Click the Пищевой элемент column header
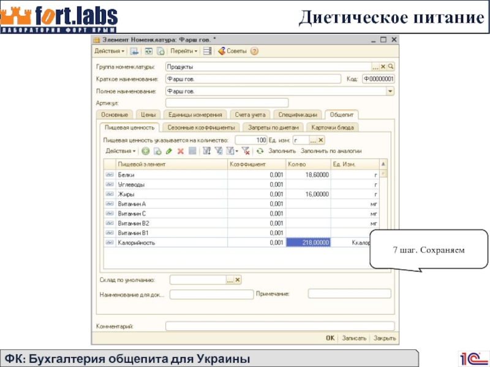The width and height of the screenshot is (490, 367). [x=171, y=164]
